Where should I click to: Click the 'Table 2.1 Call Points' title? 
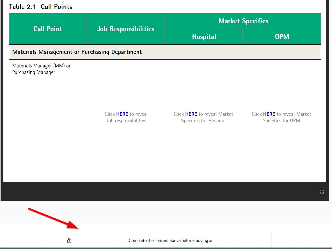[40, 6]
